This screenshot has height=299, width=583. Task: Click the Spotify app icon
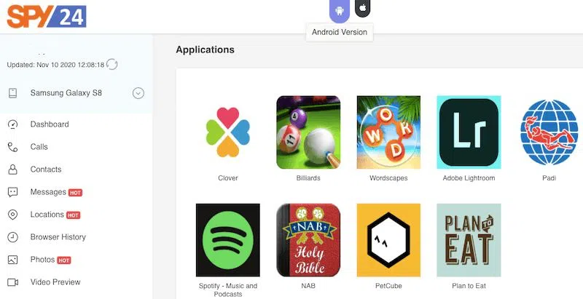click(x=228, y=240)
